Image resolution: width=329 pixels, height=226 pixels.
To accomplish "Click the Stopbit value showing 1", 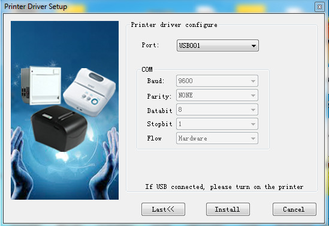I will click(x=217, y=124).
